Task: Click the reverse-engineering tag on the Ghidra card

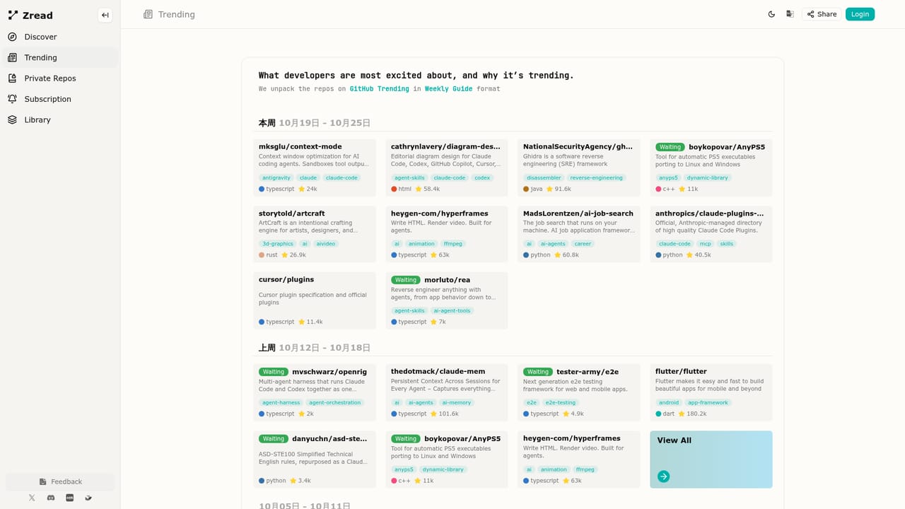Action: 596,178
